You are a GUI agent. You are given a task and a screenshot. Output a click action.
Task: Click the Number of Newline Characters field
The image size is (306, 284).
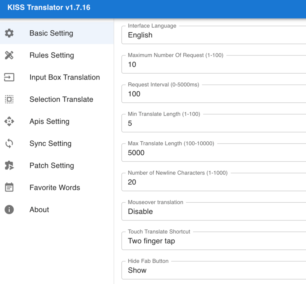213,182
